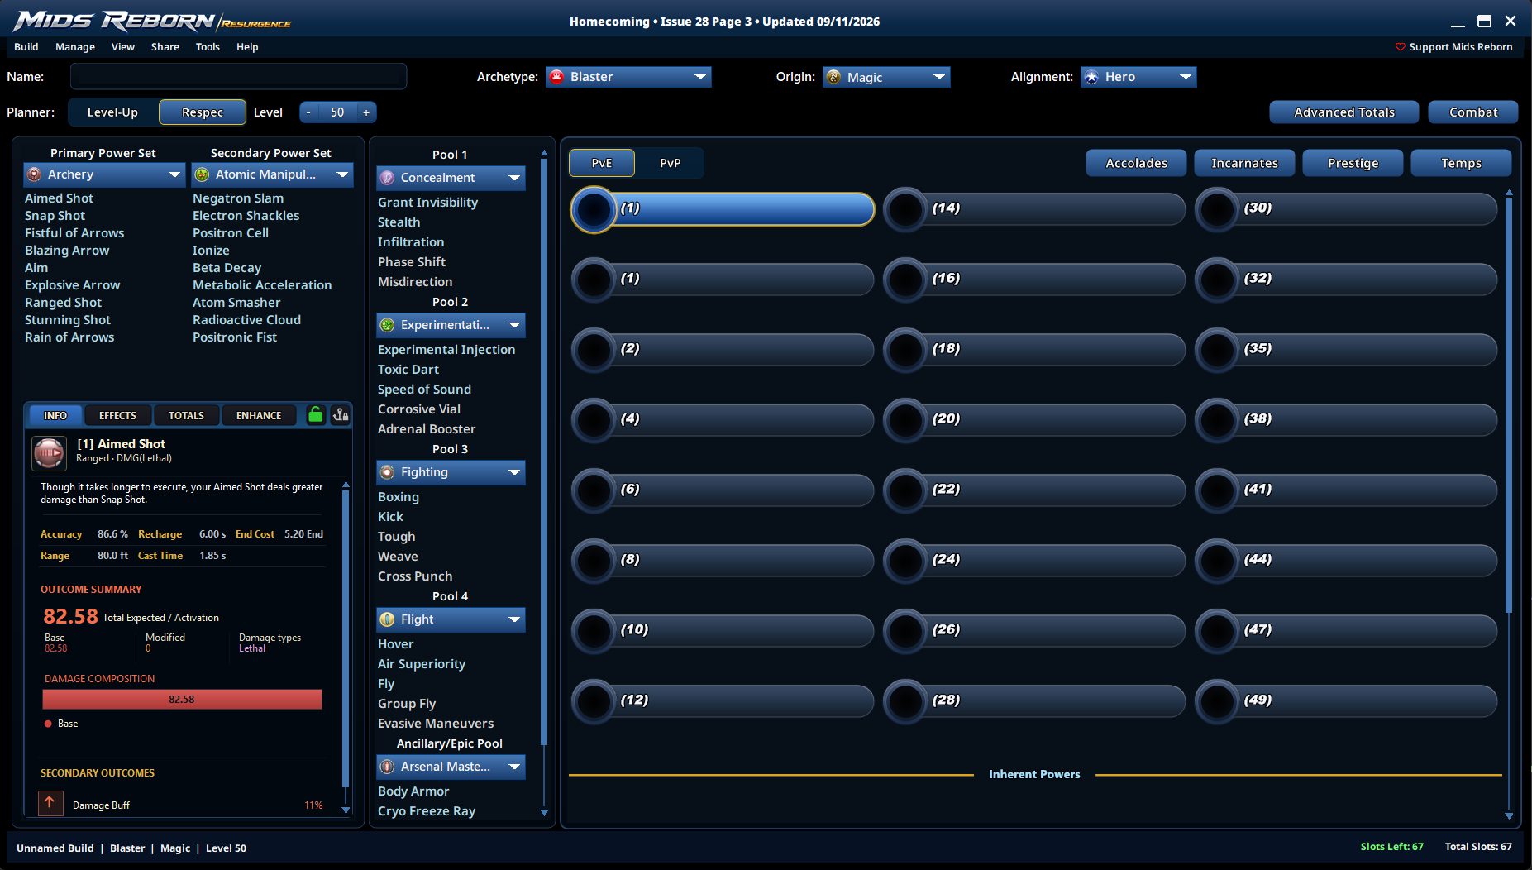Click the round slot socket labeled (2)
Screen dimensions: 1532x870
click(594, 350)
